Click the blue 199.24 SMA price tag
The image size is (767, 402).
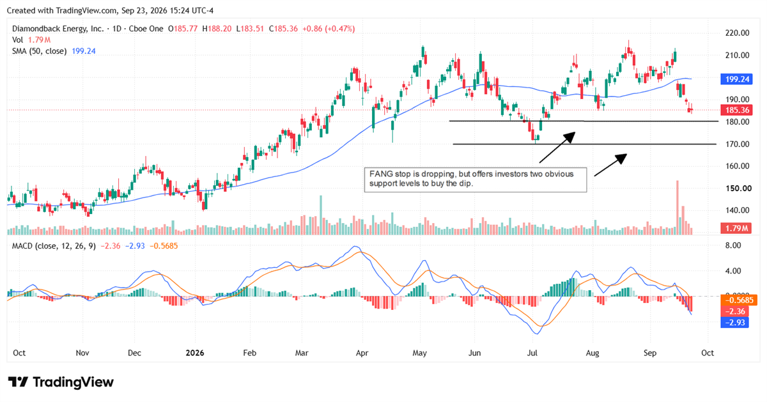tap(735, 80)
